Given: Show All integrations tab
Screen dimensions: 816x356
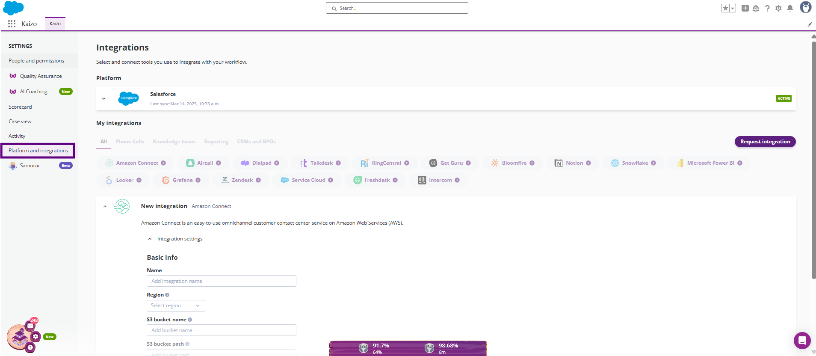Looking at the screenshot, I should coord(103,142).
